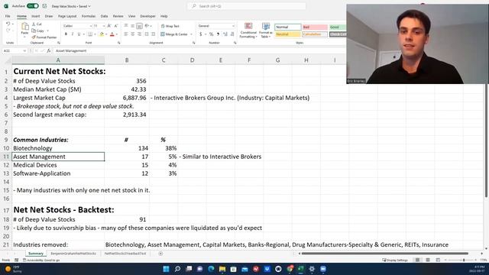Click Center alignment icon
This screenshot has height=275, width=489.
(x=132, y=34)
